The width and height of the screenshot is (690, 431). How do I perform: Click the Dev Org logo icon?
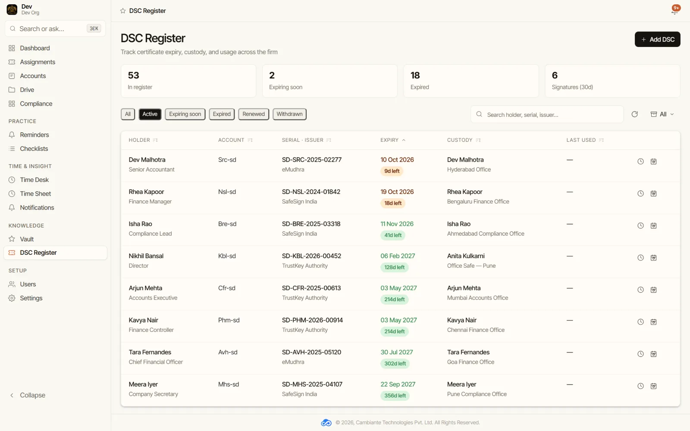point(12,9)
